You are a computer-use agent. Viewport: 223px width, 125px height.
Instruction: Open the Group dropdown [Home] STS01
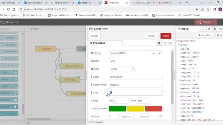132,53
